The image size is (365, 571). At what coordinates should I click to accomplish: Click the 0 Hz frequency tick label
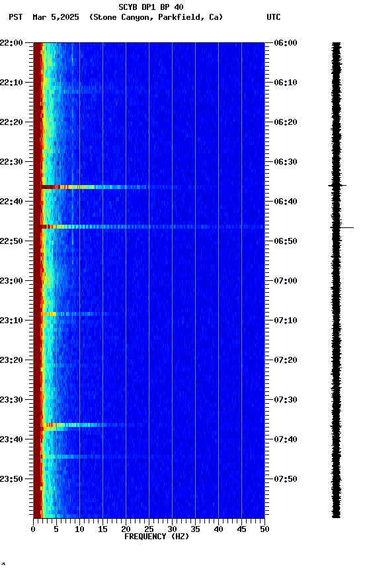[x=33, y=529]
